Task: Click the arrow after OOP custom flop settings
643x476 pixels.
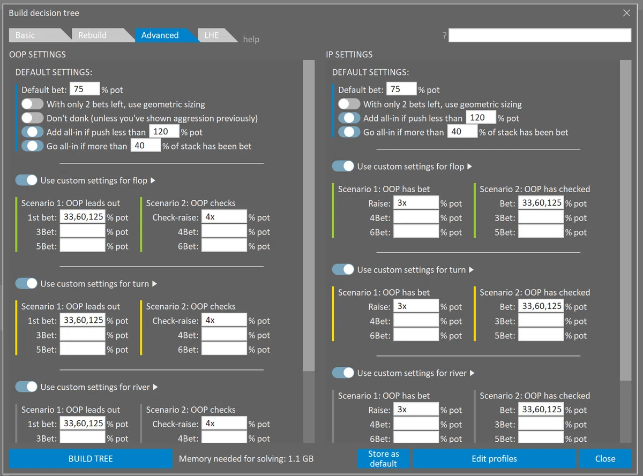Action: coord(153,180)
